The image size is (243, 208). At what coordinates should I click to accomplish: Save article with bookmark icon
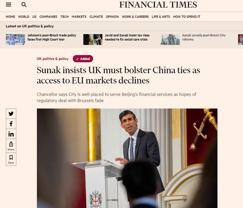11,159
